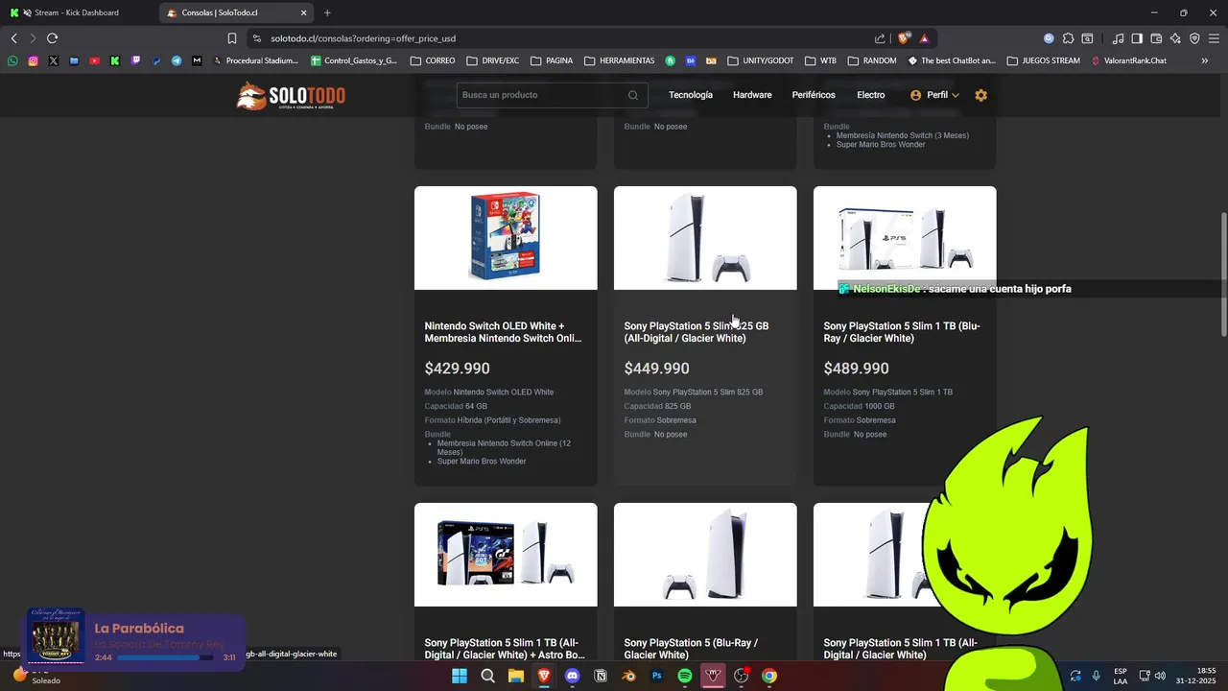Open the Periféricos menu
The image size is (1228, 691).
pyautogui.click(x=814, y=95)
